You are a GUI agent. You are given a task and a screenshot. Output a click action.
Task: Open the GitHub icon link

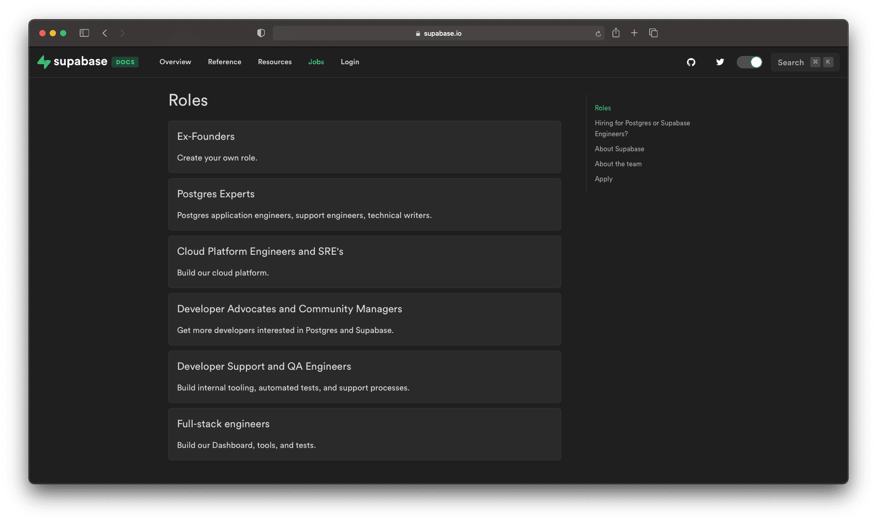tap(691, 62)
